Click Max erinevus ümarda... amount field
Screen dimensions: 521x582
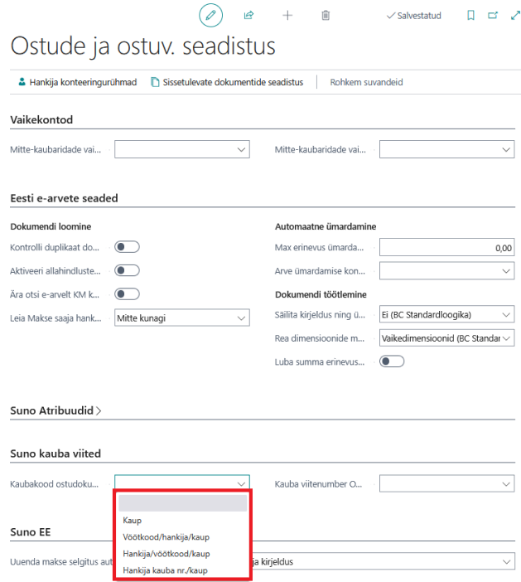[446, 247]
